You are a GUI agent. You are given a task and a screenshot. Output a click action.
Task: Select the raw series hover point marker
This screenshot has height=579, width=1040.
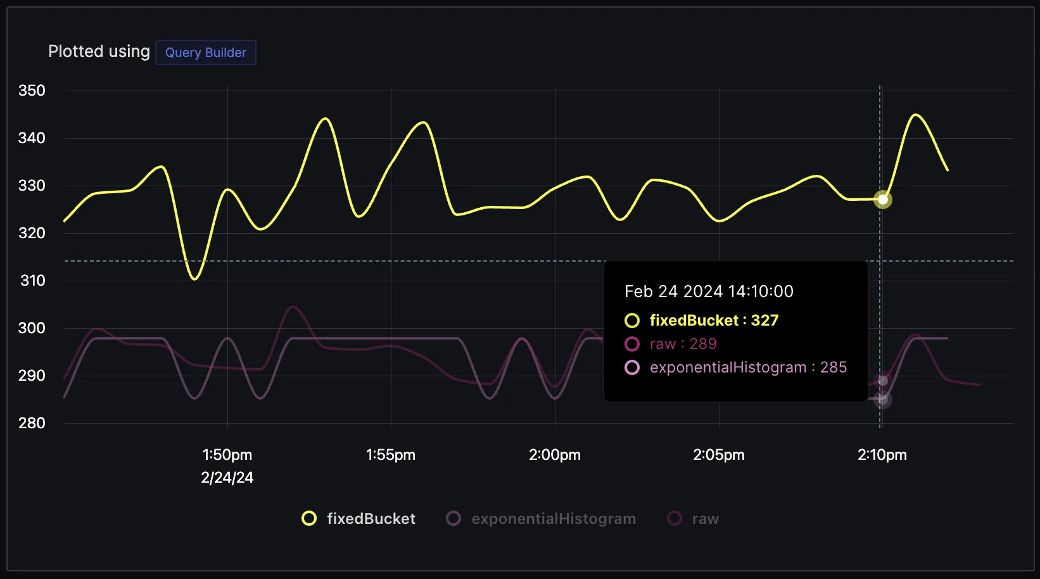click(883, 381)
